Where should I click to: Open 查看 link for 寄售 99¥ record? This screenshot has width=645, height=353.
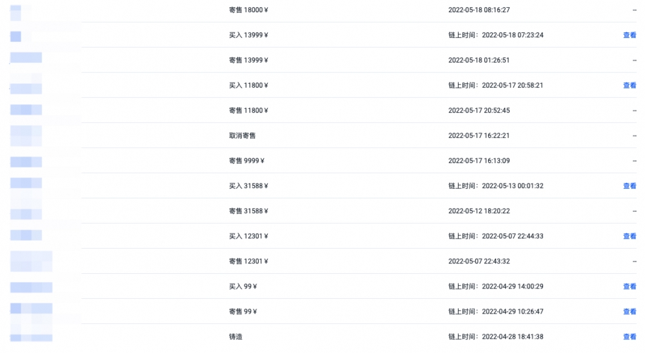(x=630, y=312)
